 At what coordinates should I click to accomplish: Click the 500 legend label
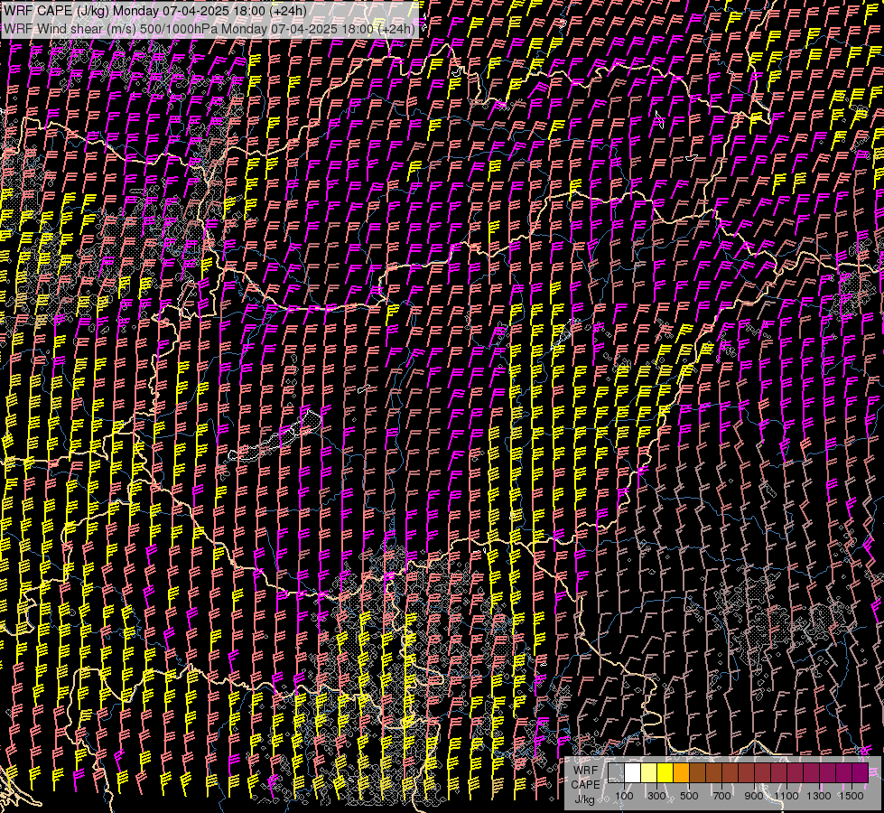pyautogui.click(x=689, y=796)
